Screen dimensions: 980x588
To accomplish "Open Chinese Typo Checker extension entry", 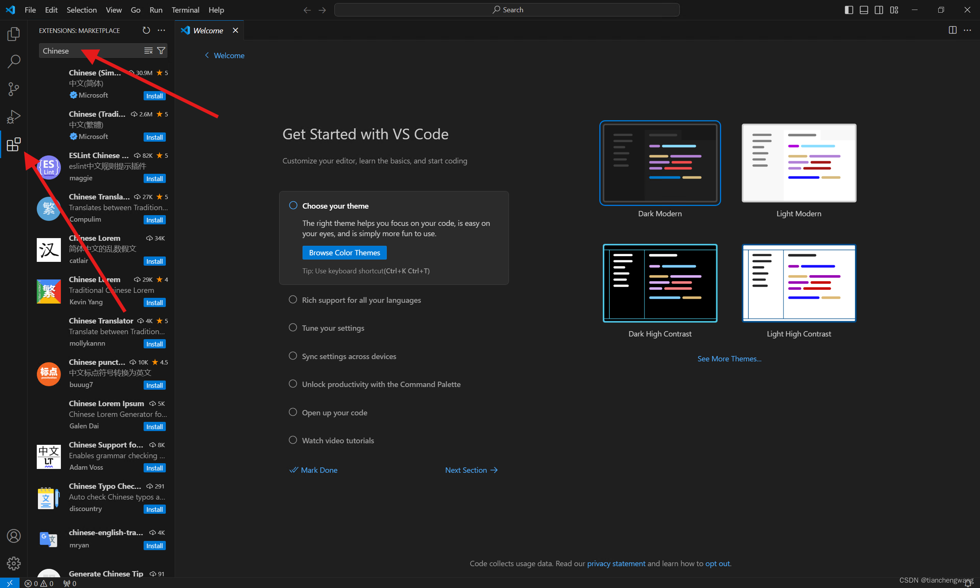I will (x=101, y=498).
